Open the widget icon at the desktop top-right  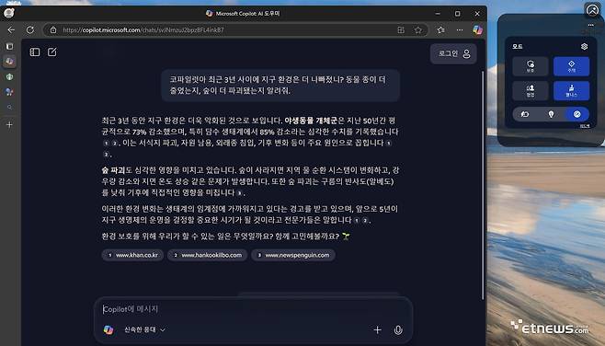click(x=592, y=10)
